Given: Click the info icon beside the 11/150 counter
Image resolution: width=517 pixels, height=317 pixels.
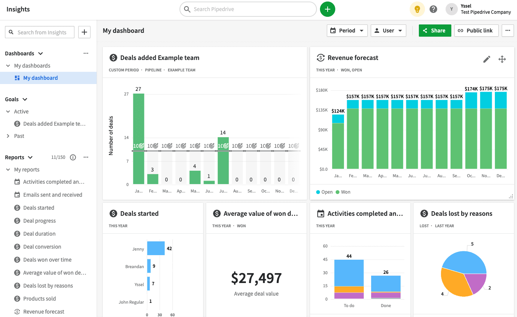Looking at the screenshot, I should [73, 157].
